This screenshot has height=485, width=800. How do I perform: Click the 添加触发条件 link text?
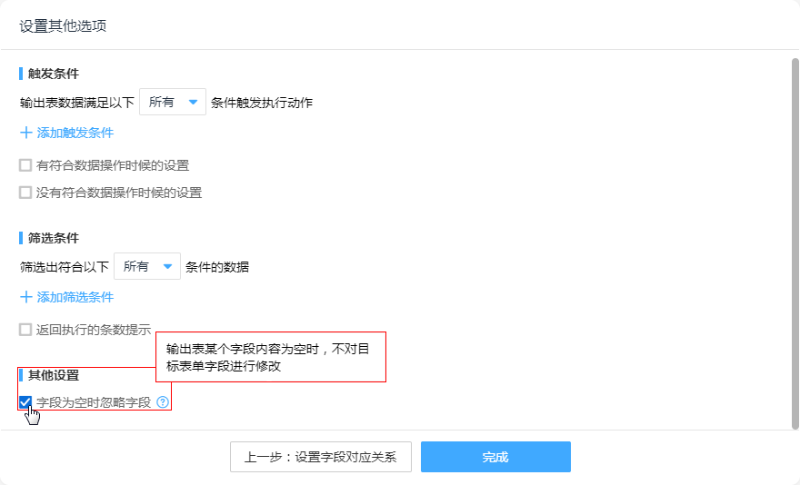pos(75,133)
